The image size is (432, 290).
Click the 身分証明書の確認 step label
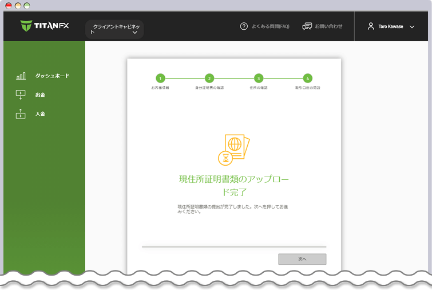[209, 88]
